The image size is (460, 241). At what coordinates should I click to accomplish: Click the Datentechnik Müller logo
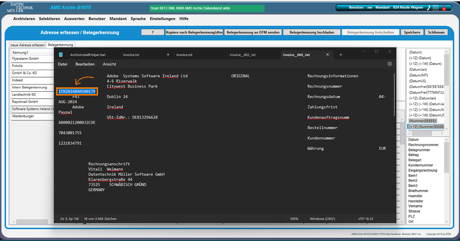click(x=20, y=8)
